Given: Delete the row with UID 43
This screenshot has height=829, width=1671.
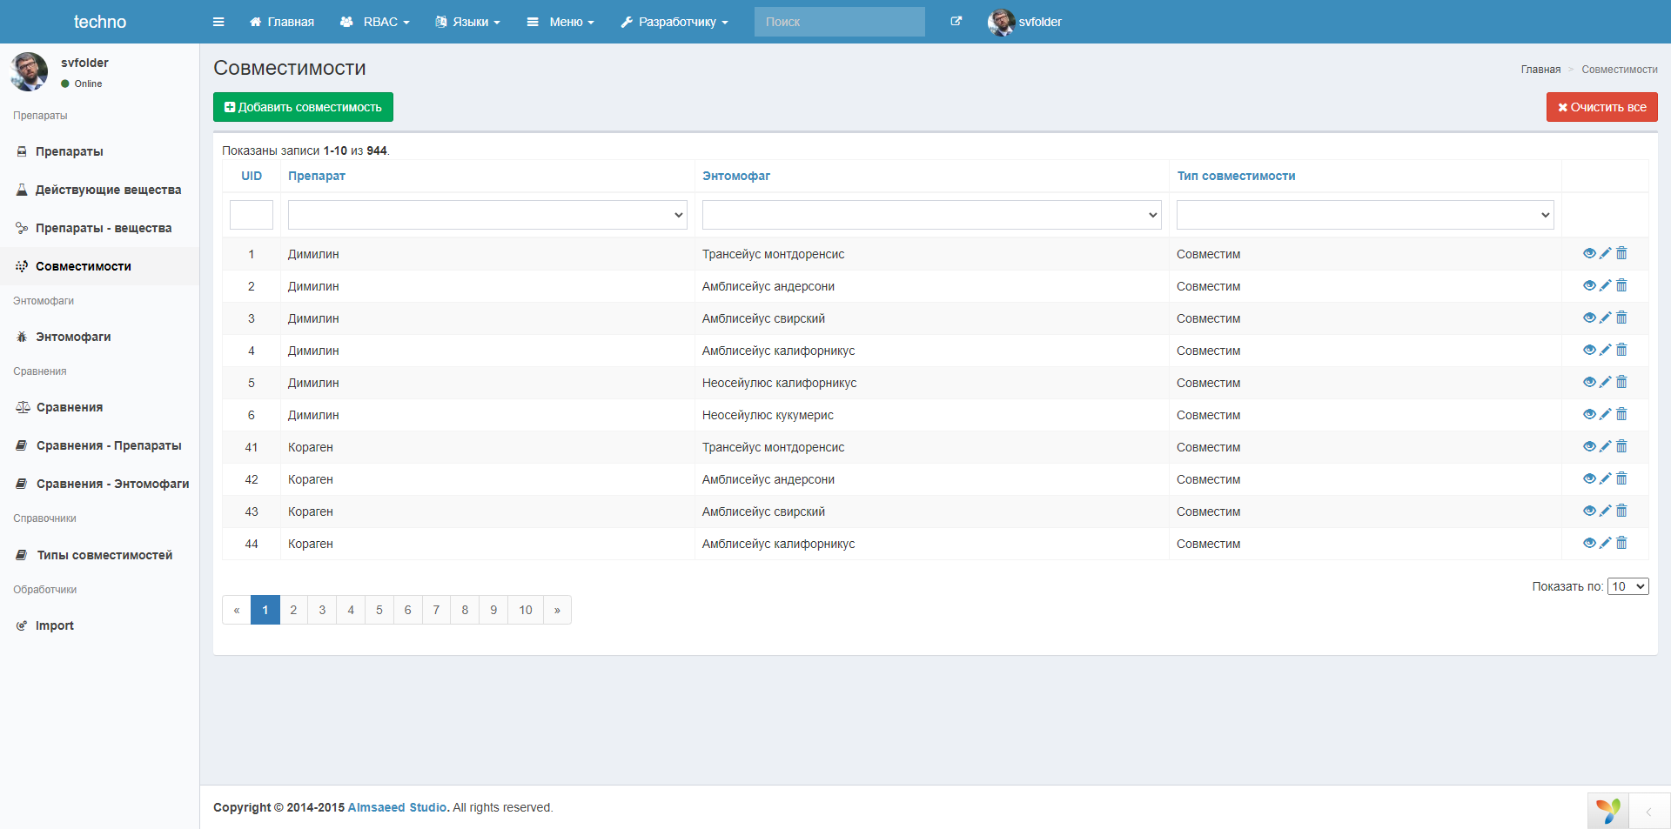Looking at the screenshot, I should coord(1621,511).
